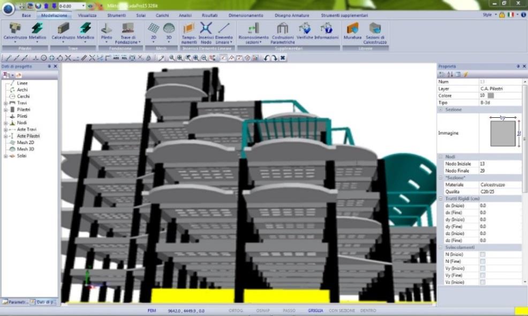Screen dimensions: 528x316
Task: Click the padlock icon near Style
Action: [x=502, y=15]
